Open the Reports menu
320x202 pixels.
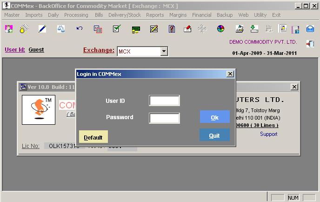(155, 15)
